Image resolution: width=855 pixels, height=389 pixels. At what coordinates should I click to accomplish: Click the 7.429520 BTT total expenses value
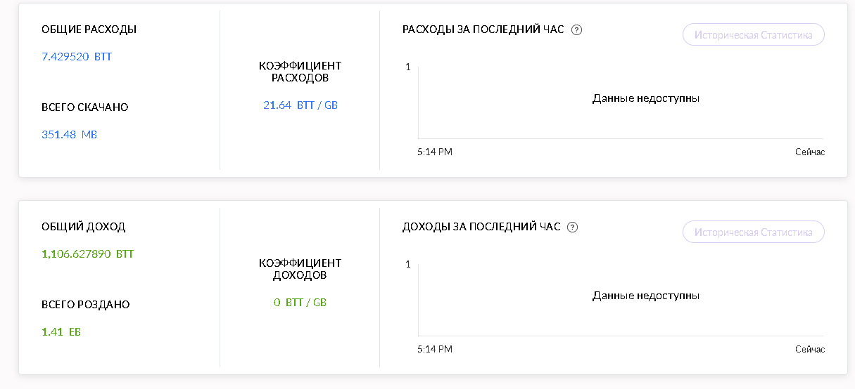coord(77,57)
